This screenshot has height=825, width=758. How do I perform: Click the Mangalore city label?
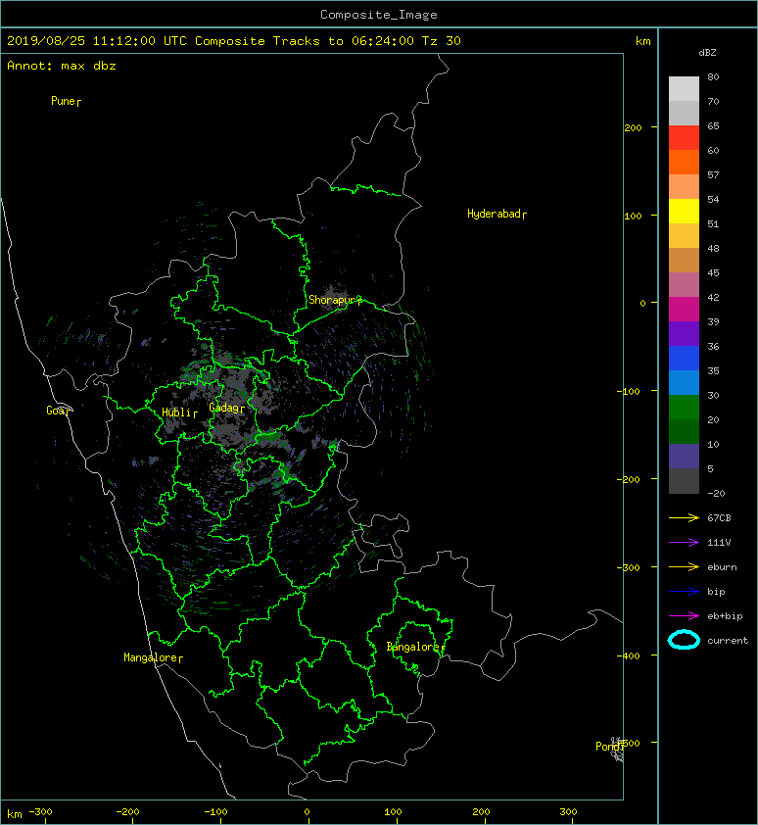(153, 657)
